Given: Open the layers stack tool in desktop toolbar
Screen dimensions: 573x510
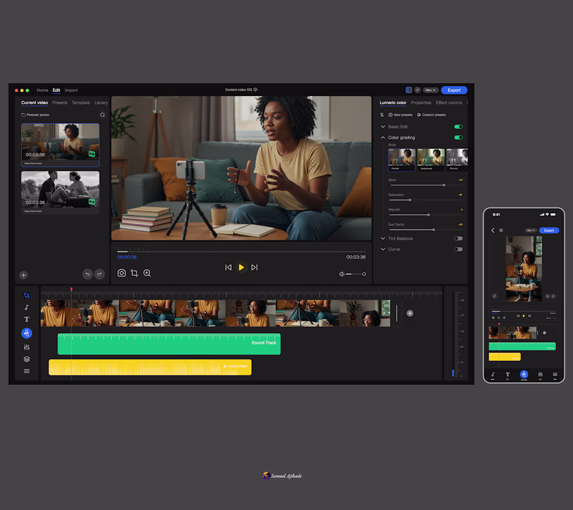Looking at the screenshot, I should (x=27, y=359).
